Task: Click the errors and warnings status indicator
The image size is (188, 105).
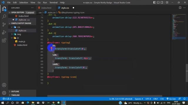Action: pos(7,99)
